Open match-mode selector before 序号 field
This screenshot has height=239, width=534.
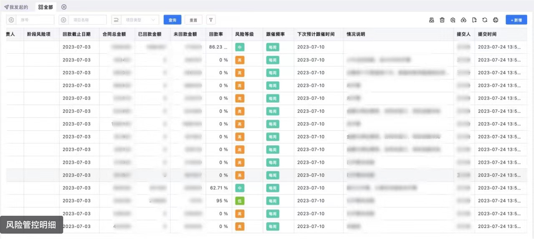11,20
